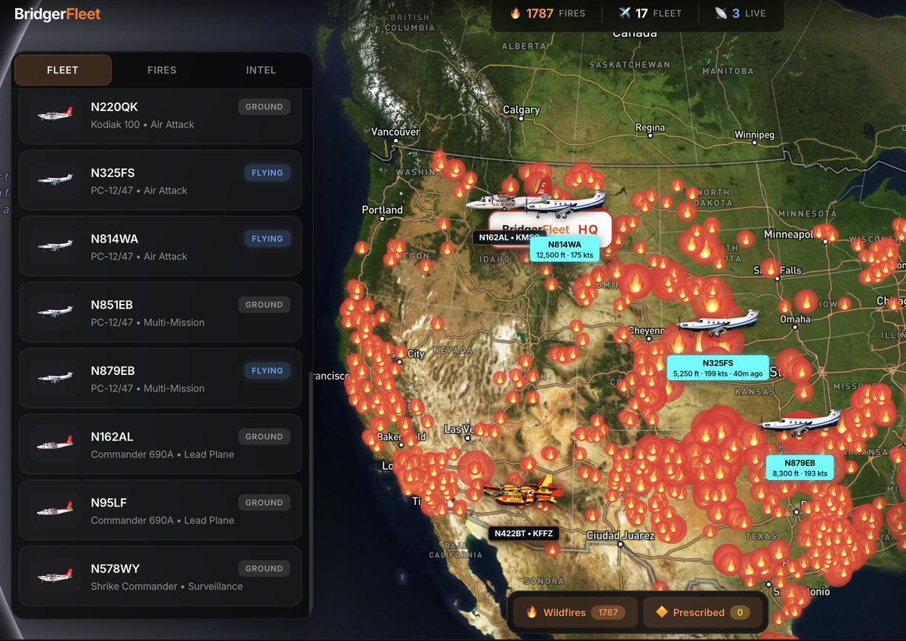Click the flame icon in Wildfires filter
Viewport: 906px width, 641px height.
pyautogui.click(x=531, y=612)
